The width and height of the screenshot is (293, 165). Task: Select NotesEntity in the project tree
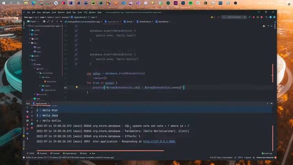click(50, 82)
